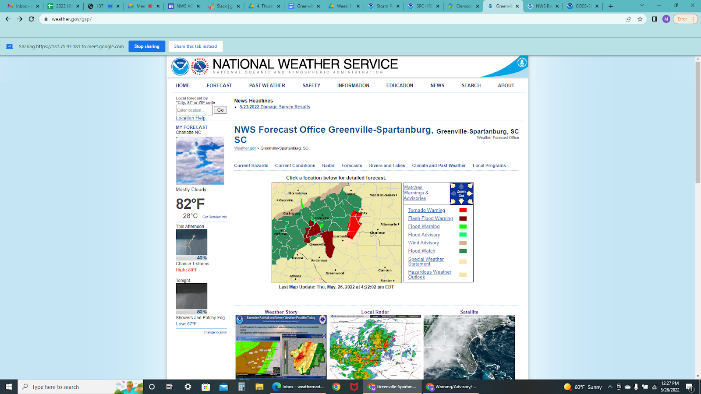Open the Forecasts menu
The image size is (701, 394).
pyautogui.click(x=352, y=165)
